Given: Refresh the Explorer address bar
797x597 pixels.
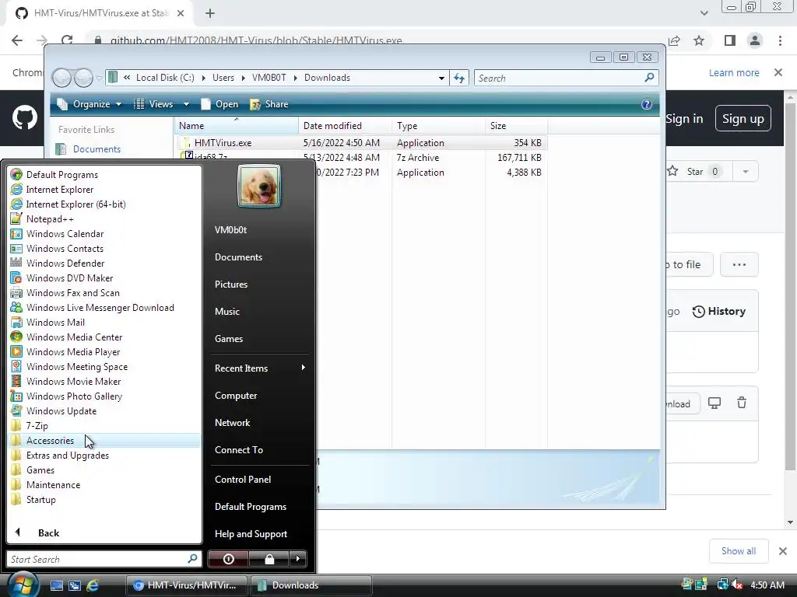Looking at the screenshot, I should click(x=459, y=78).
